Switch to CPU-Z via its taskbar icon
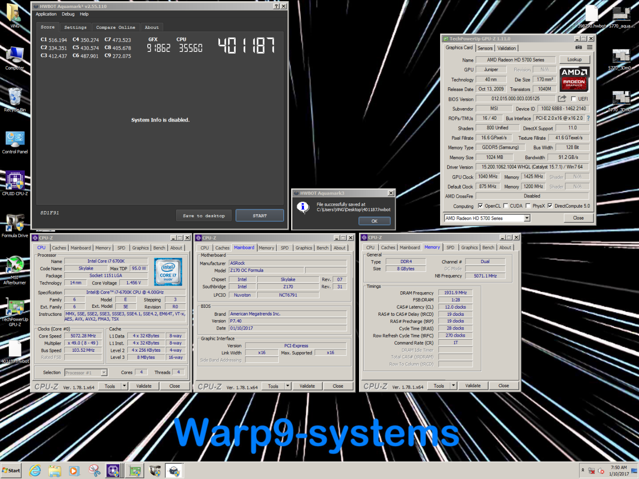639x479 pixels. tap(114, 471)
